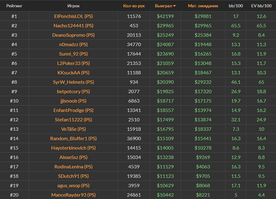Open L2Poker33 (PS) player page
The width and height of the screenshot is (276, 199).
click(x=73, y=64)
